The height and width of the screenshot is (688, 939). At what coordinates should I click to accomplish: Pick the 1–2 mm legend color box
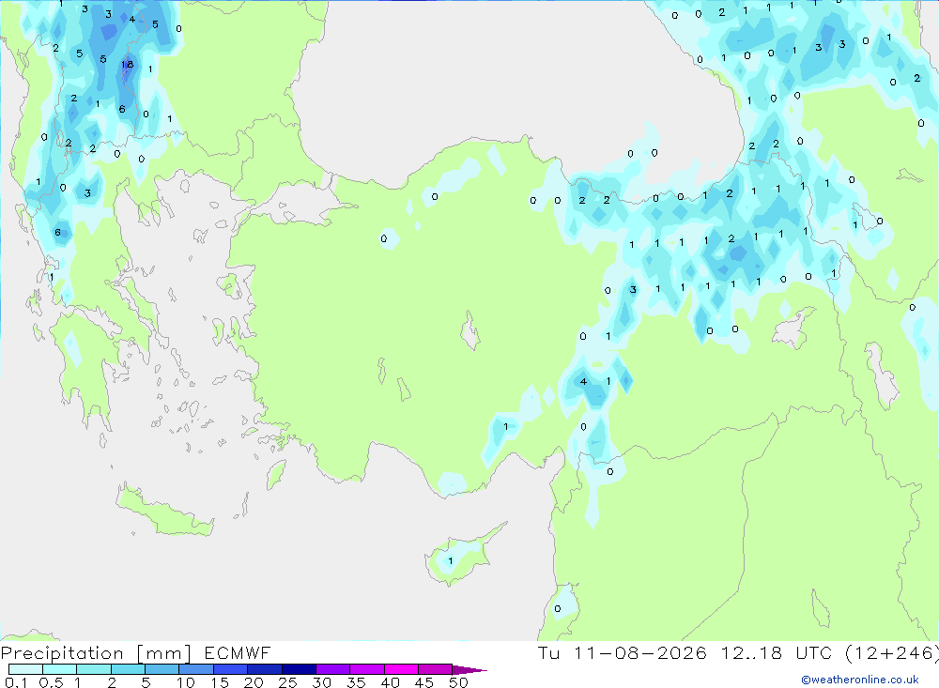click(94, 669)
